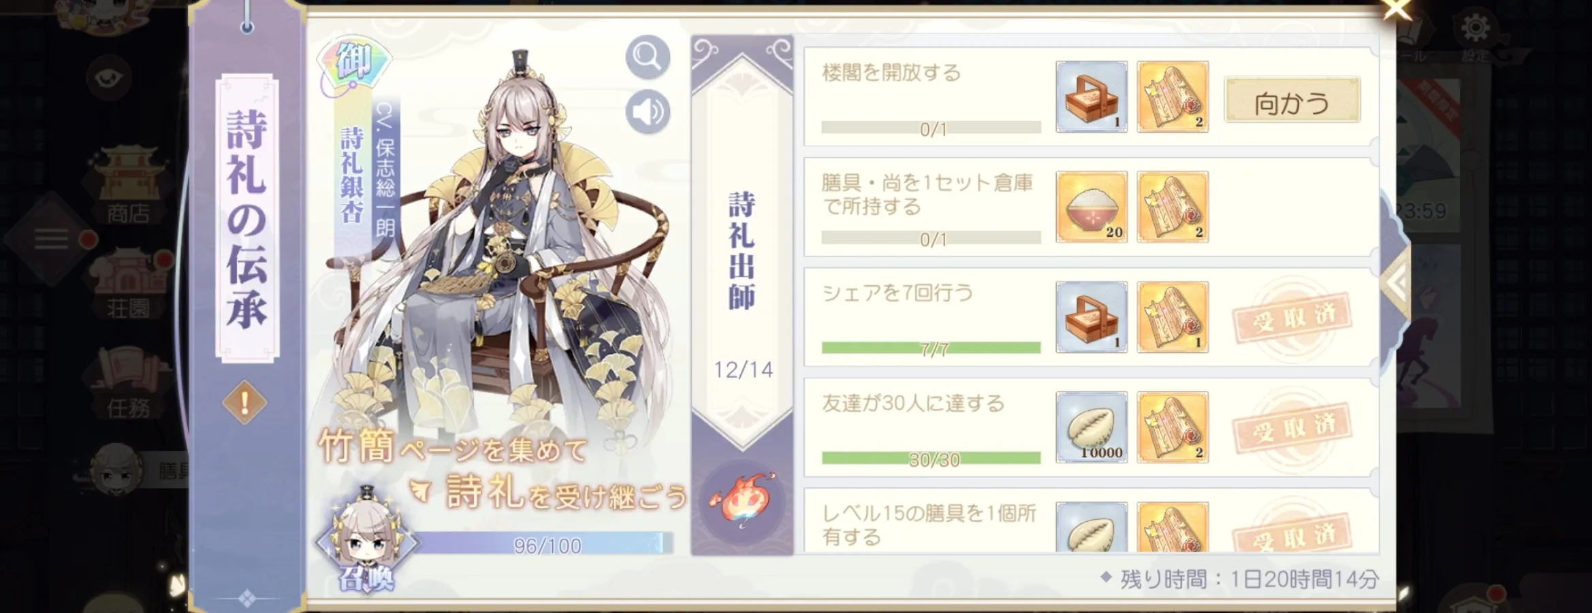Open the 詩礼出師 task tab
The width and height of the screenshot is (1592, 613).
(742, 252)
